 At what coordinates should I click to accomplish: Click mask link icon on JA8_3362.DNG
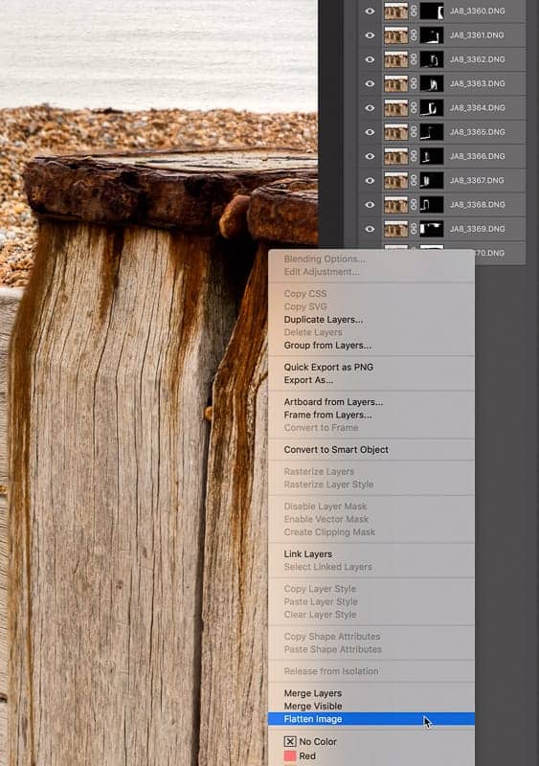click(x=414, y=59)
